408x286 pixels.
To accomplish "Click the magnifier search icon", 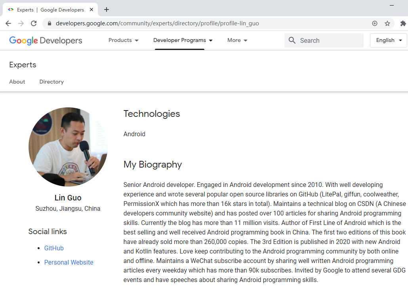I will pos(292,40).
